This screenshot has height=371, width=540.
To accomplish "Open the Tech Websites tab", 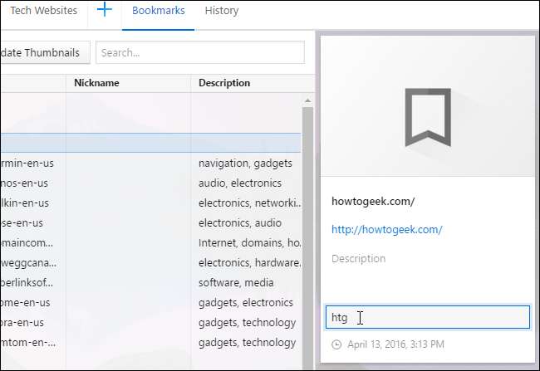I will coord(43,11).
